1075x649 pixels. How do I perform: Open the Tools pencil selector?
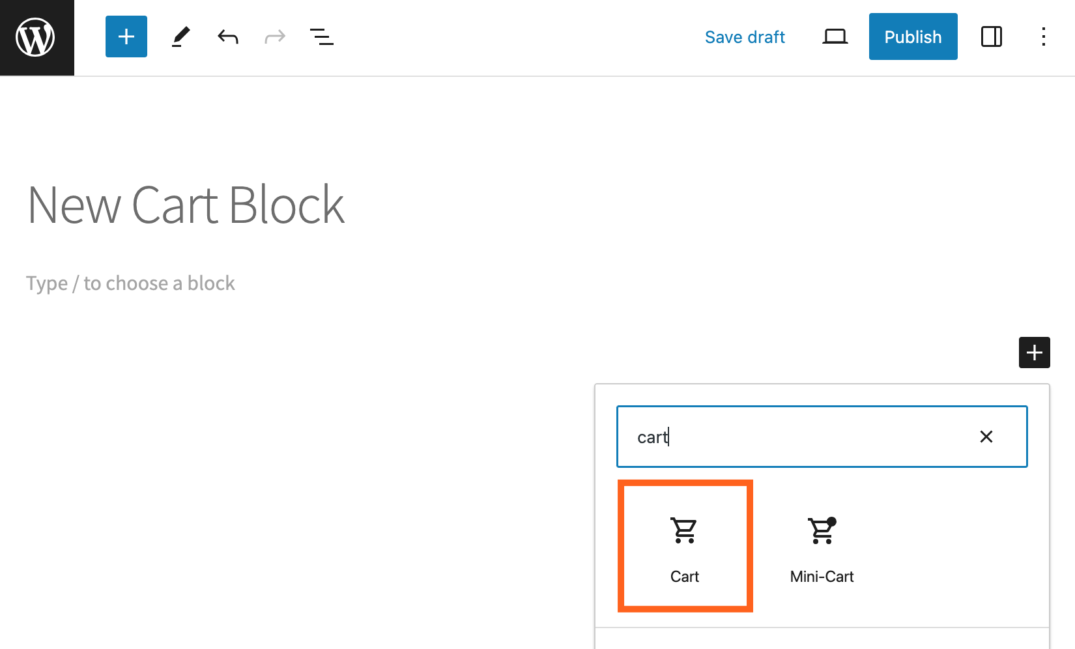180,36
